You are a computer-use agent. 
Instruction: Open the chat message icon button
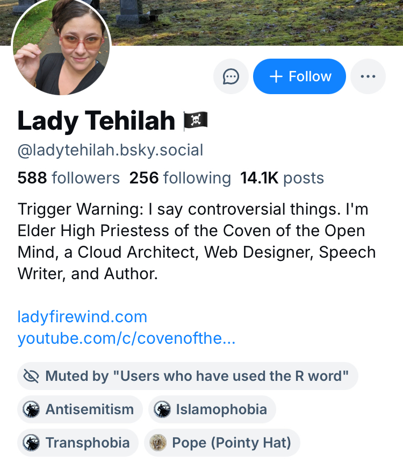point(231,76)
